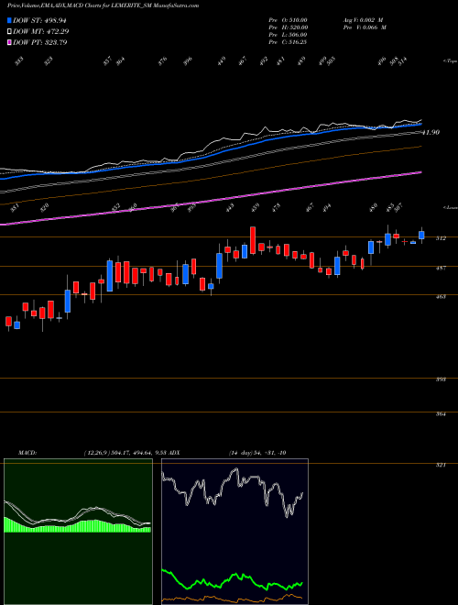Click the 11.90 value beside EMA lines
The height and width of the screenshot is (605, 458).
pyautogui.click(x=431, y=132)
